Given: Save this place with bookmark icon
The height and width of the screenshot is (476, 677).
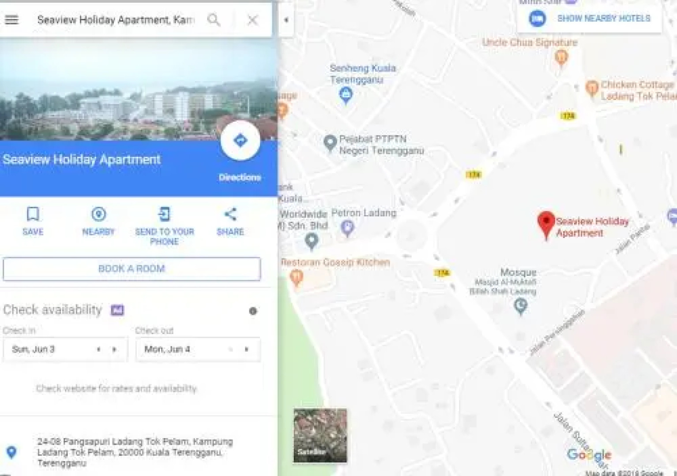Looking at the screenshot, I should [33, 221].
